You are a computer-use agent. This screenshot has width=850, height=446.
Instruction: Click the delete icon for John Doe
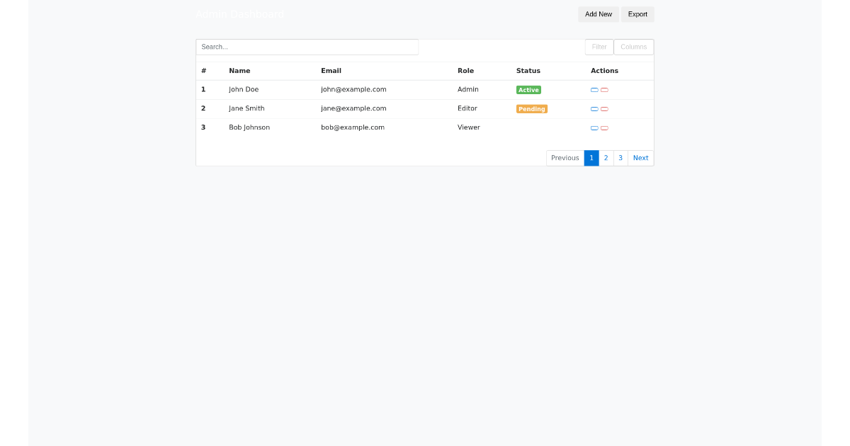[603, 90]
